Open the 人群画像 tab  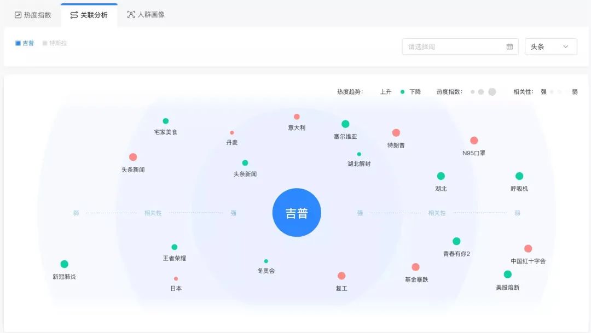point(146,15)
